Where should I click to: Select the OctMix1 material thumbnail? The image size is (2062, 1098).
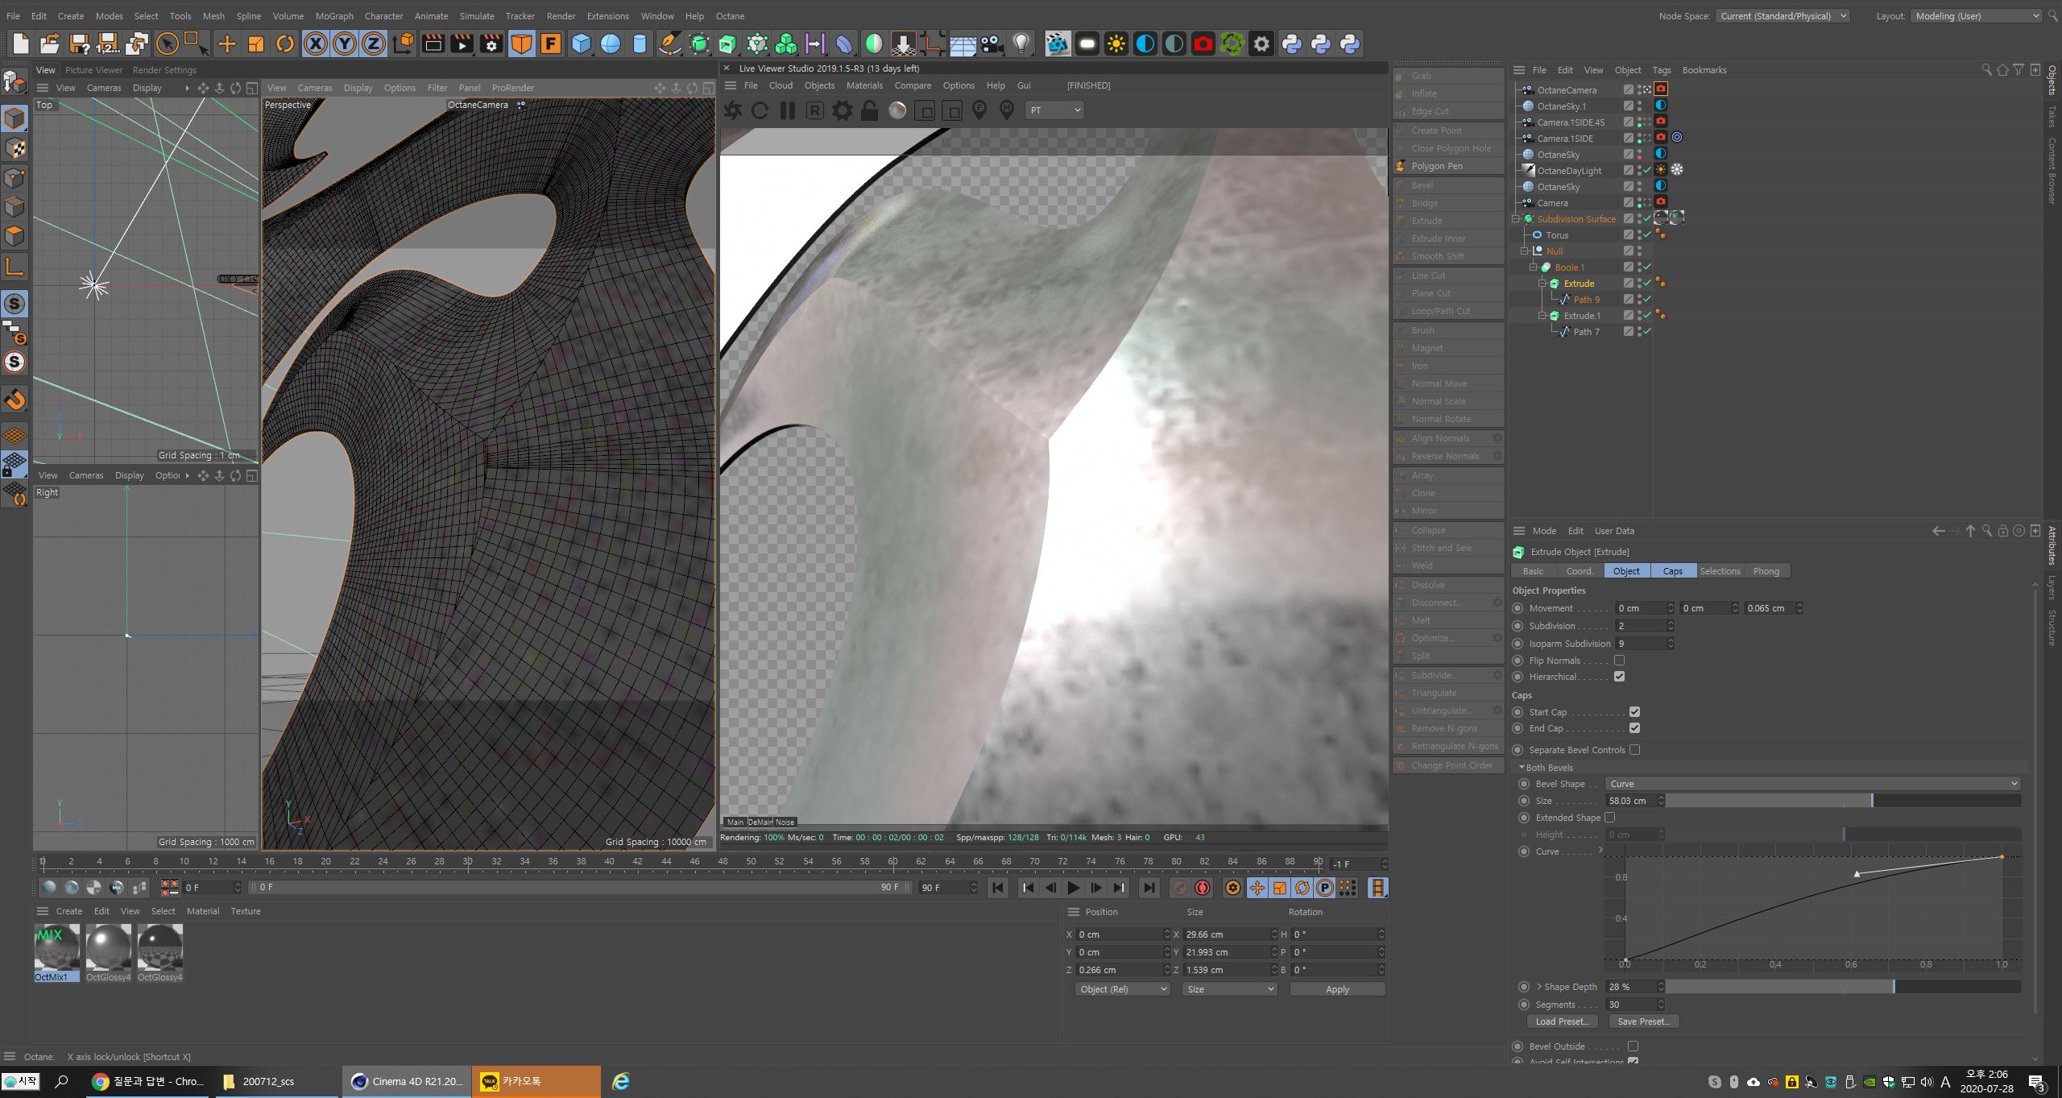pos(56,947)
